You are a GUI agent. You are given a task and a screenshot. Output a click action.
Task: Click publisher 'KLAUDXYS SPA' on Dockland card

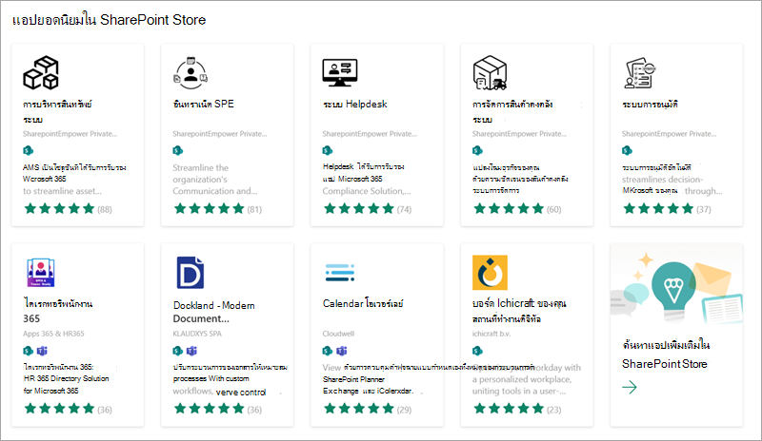pyautogui.click(x=197, y=334)
